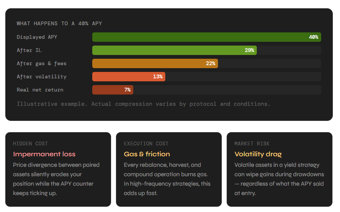
Task: Open the 'Impermanent loss' card heading
Action: point(44,154)
